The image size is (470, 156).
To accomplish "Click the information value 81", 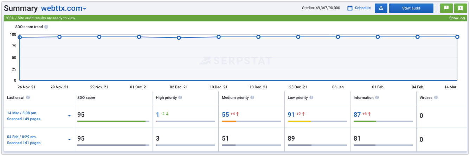I will coord(357,138).
